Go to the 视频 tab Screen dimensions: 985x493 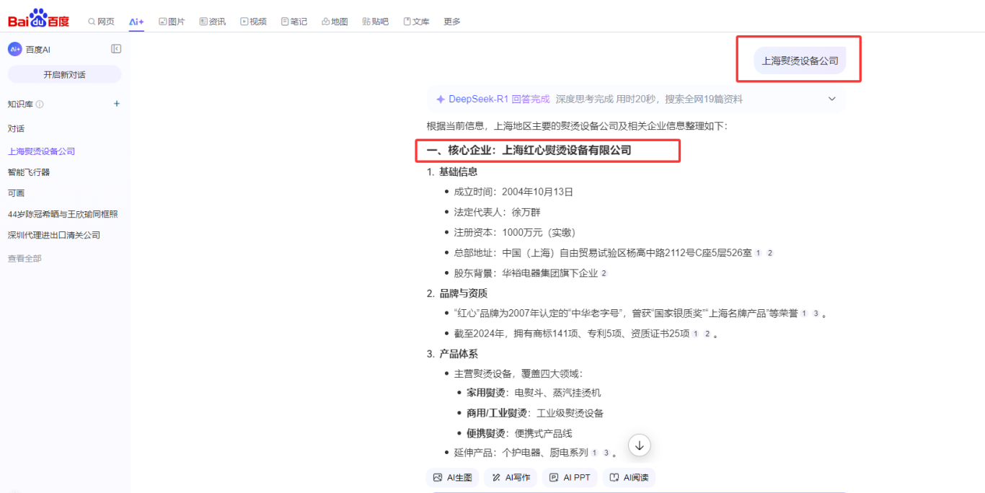pos(254,22)
